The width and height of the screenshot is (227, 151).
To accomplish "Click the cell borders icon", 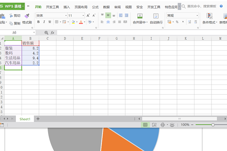I will (x=57, y=22).
